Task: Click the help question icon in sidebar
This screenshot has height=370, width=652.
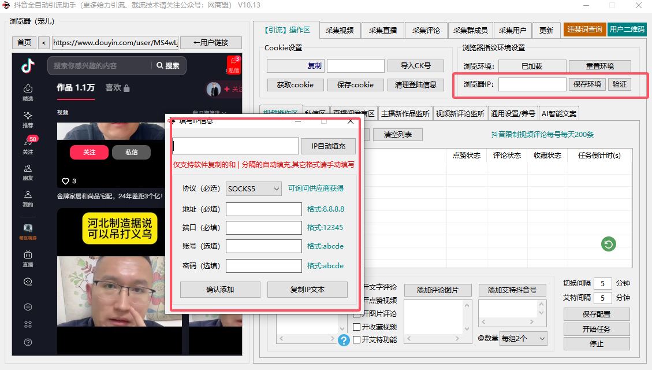Action: coord(28,342)
